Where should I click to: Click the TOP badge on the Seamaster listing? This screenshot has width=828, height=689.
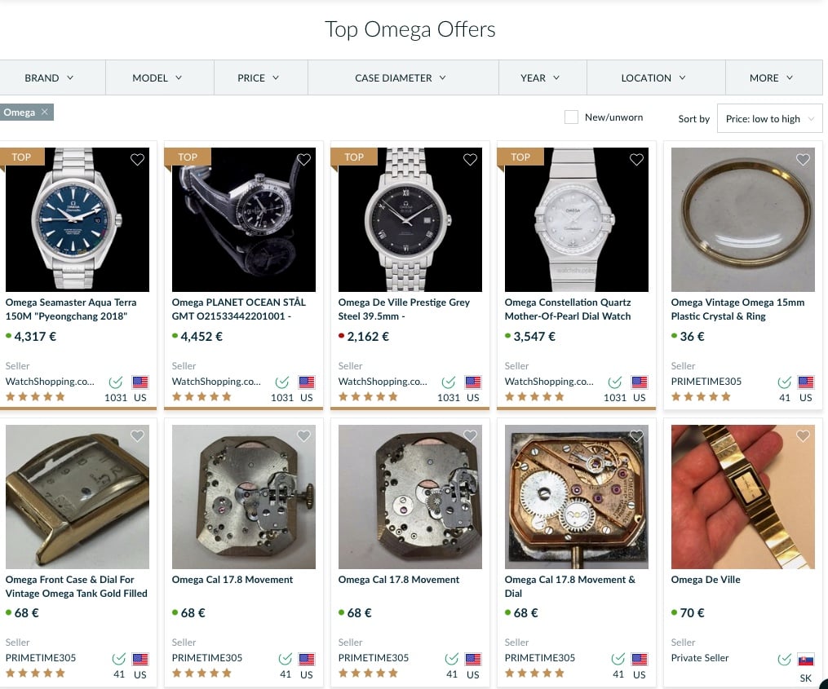click(x=21, y=157)
